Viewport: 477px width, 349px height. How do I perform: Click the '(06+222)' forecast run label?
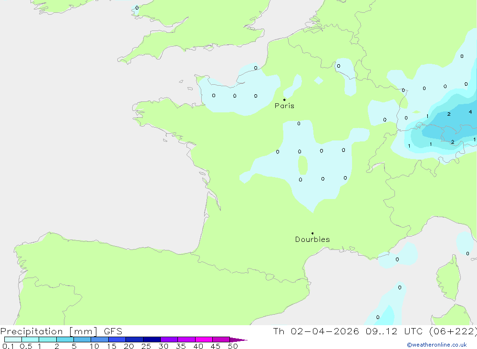[x=453, y=331]
